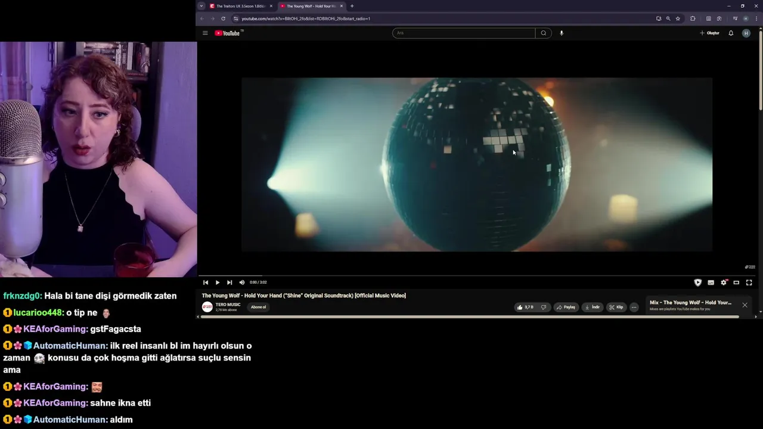Click username lucarioo448 in chat
Viewport: 763px width, 429px height.
(x=39, y=312)
